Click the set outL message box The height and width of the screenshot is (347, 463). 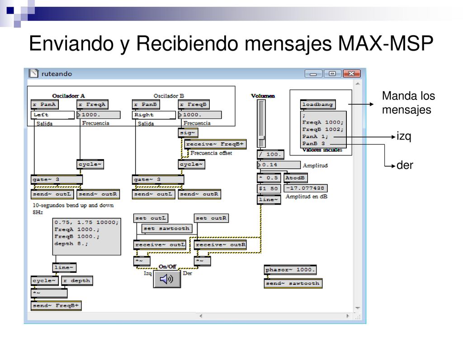click(x=151, y=218)
